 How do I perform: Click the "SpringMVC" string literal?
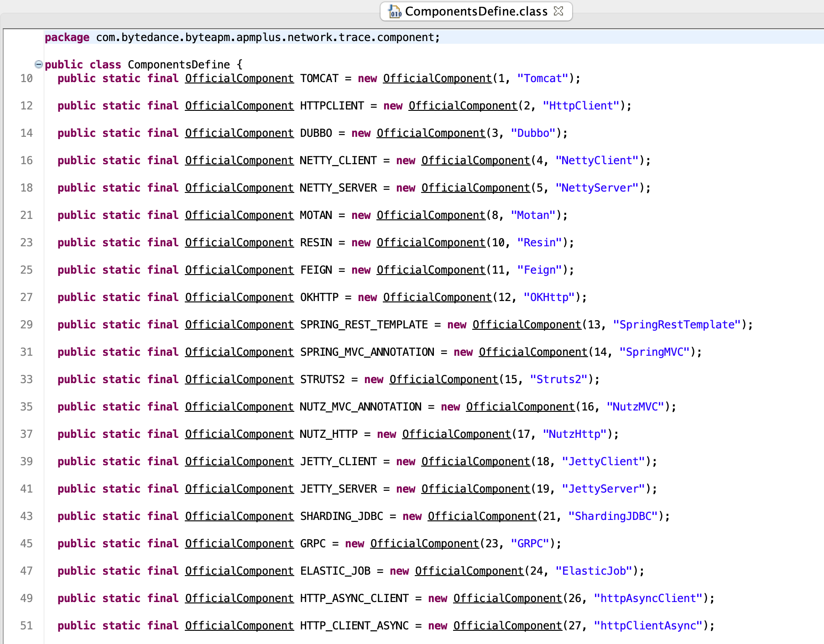click(x=654, y=352)
